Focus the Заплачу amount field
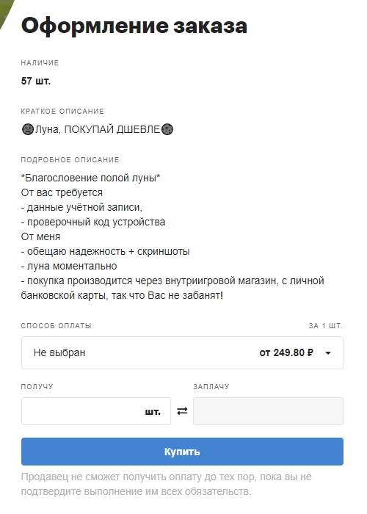The width and height of the screenshot is (367, 514). pyautogui.click(x=268, y=411)
